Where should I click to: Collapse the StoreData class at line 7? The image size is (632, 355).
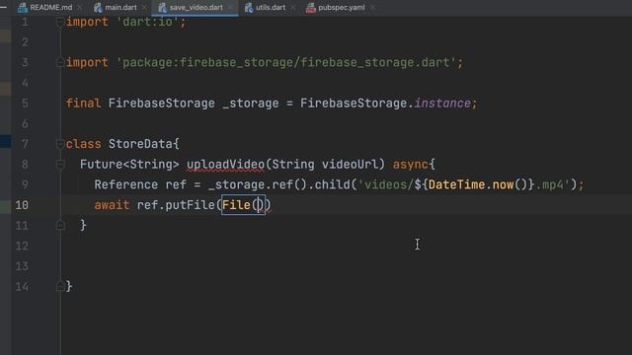pyautogui.click(x=60, y=144)
